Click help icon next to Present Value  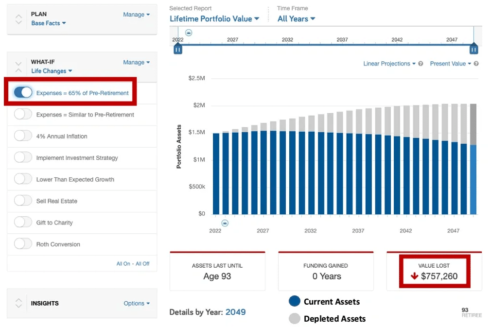[476, 64]
